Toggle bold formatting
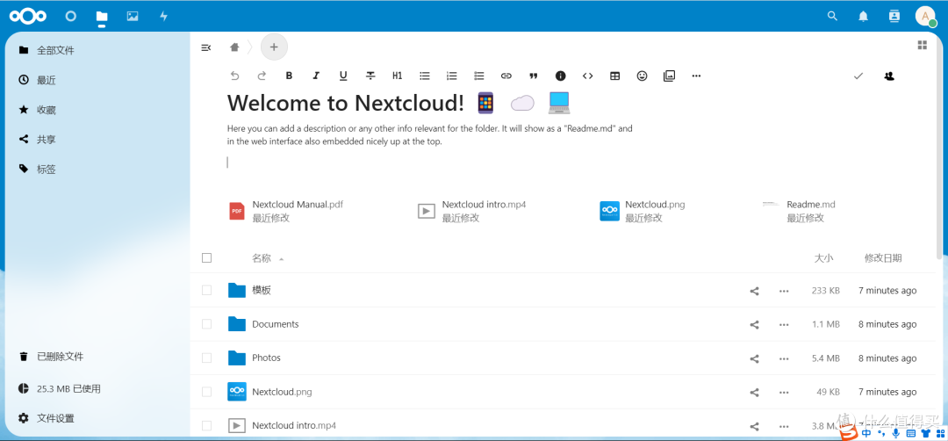Image resolution: width=948 pixels, height=441 pixels. point(289,76)
